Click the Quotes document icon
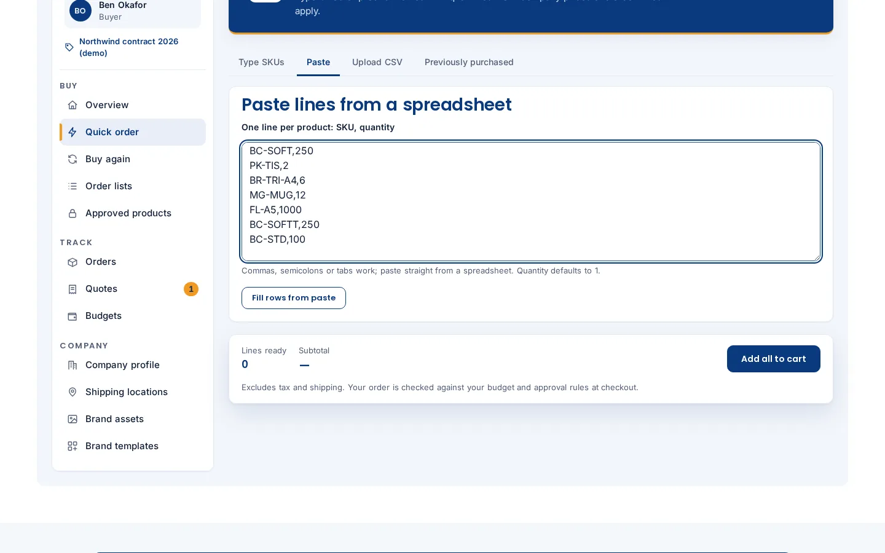 [73, 289]
